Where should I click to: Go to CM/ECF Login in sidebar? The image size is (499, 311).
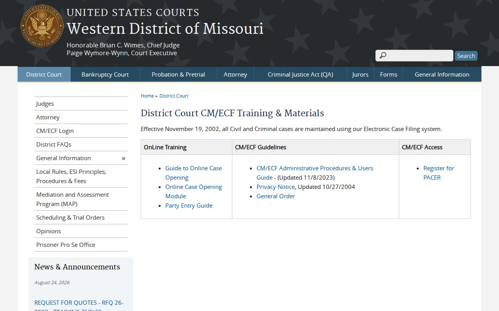pyautogui.click(x=81, y=131)
